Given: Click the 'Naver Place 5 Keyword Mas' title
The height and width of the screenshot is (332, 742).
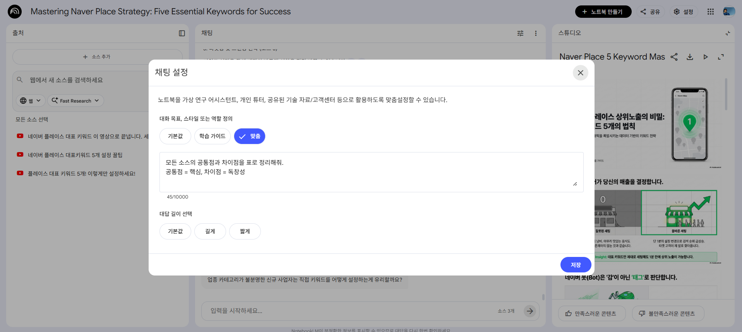Looking at the screenshot, I should tap(612, 57).
